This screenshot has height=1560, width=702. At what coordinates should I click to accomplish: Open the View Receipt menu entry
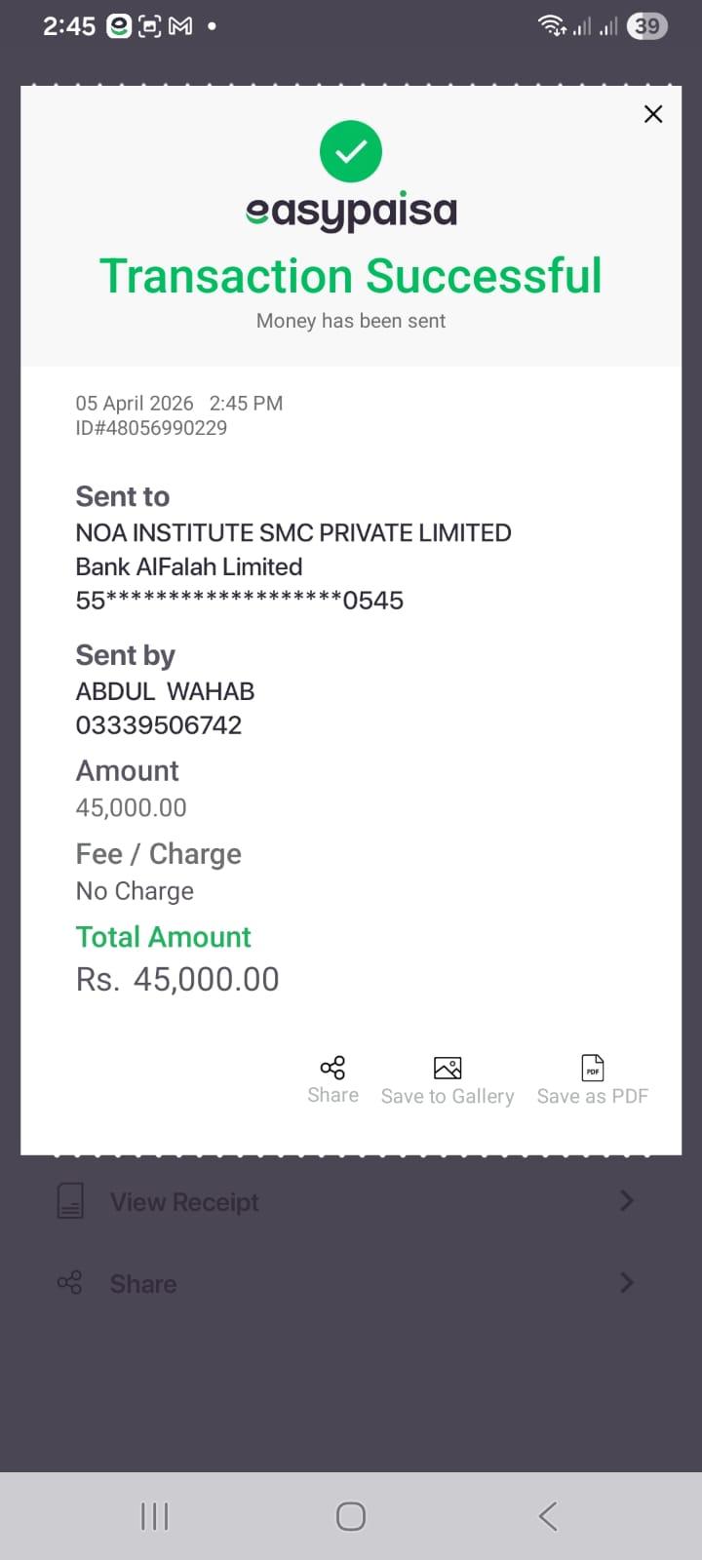[184, 1202]
